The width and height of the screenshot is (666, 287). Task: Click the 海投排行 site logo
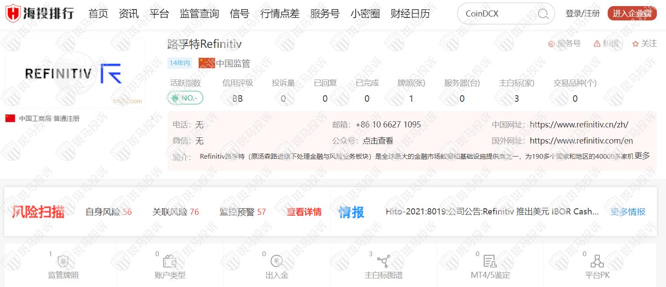pos(40,13)
